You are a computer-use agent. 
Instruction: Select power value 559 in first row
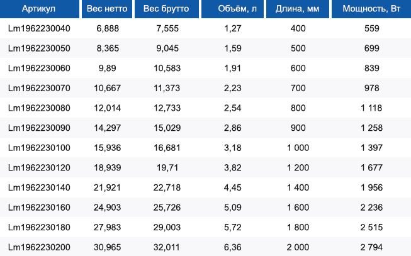[x=372, y=28]
